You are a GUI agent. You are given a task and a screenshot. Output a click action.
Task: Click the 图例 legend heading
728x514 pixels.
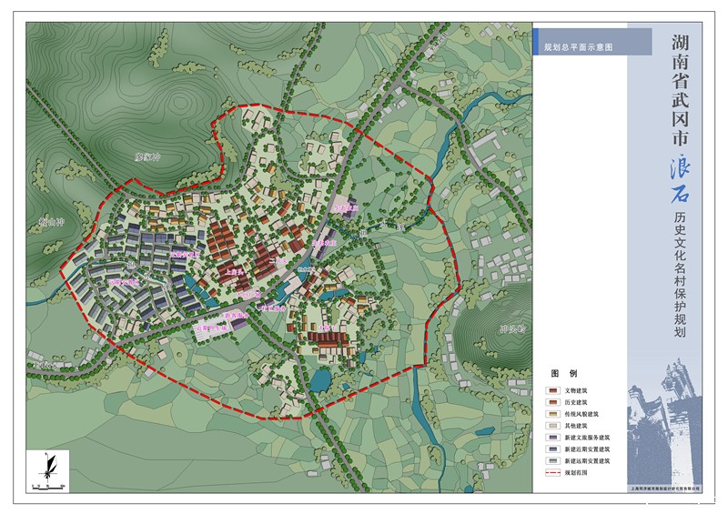(564, 374)
